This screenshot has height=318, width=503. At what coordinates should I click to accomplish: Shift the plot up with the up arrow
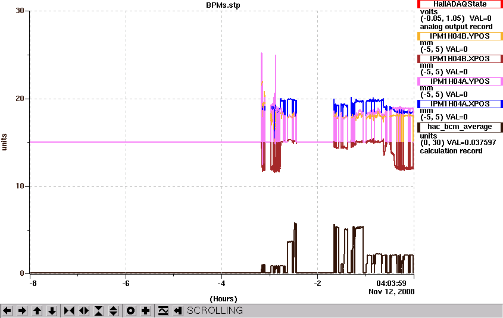pos(38,311)
